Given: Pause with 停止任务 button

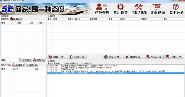Looking at the screenshot, I should point(112,57).
